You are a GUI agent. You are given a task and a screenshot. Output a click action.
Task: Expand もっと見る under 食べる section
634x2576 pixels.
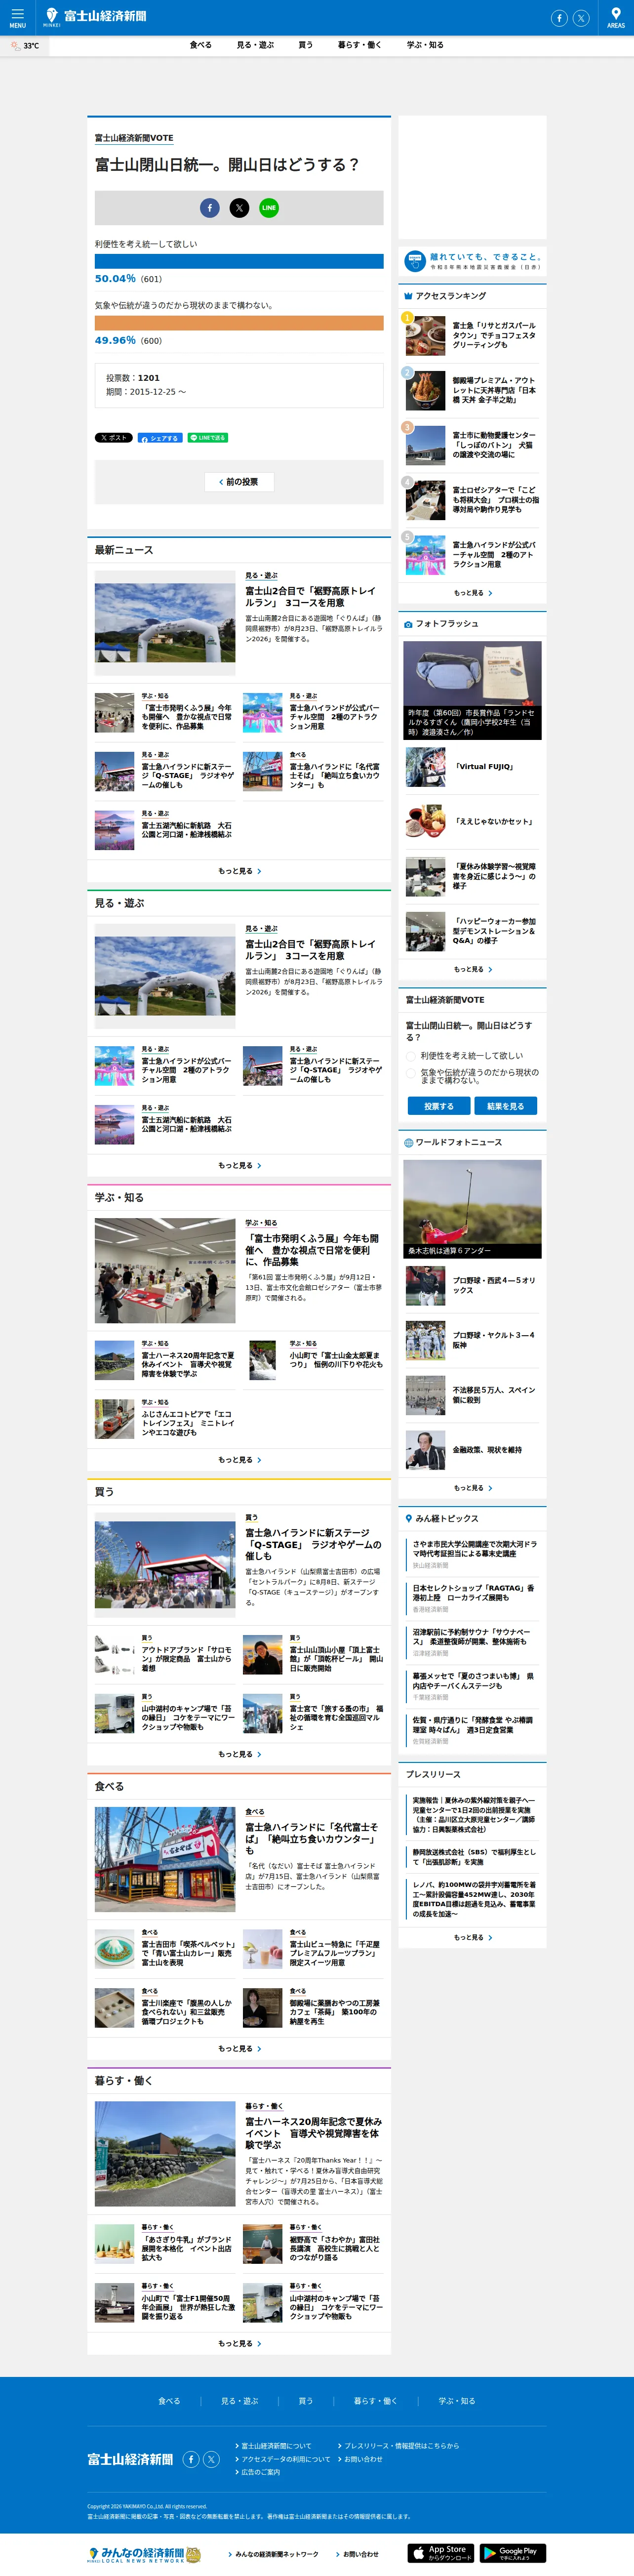(x=239, y=2049)
